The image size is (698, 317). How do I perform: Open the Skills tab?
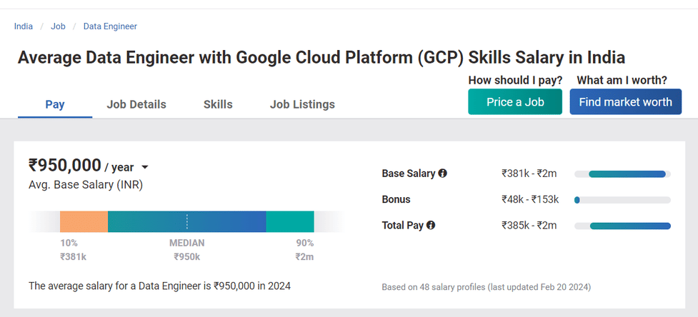[218, 104]
